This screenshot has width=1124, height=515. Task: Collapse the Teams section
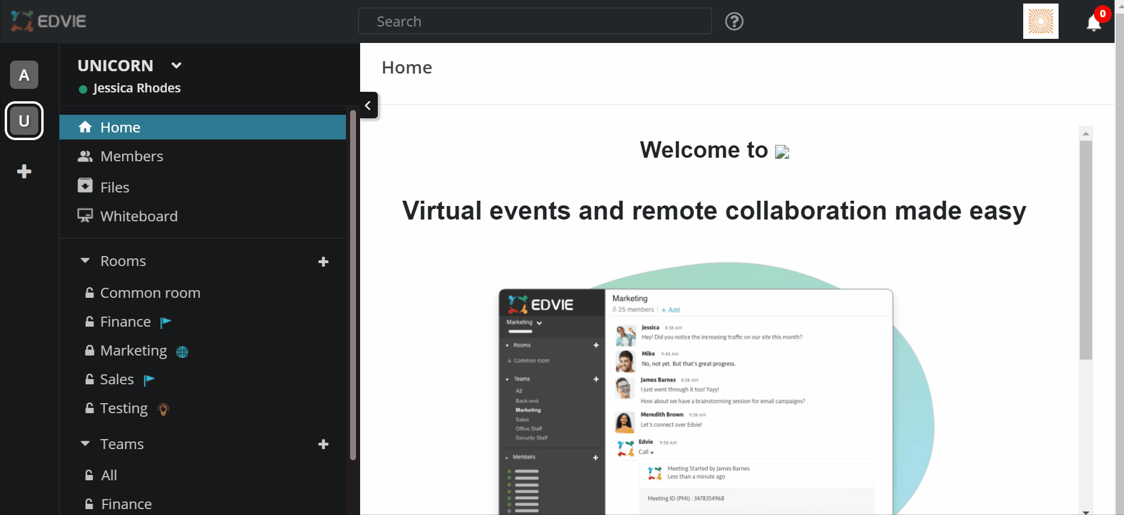point(85,444)
